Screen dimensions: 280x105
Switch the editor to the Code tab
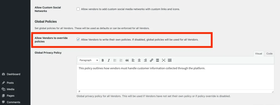pyautogui.click(x=269, y=54)
